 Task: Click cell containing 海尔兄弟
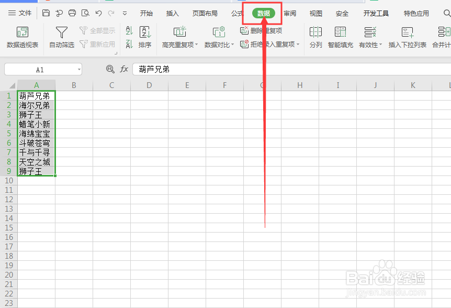click(x=36, y=105)
